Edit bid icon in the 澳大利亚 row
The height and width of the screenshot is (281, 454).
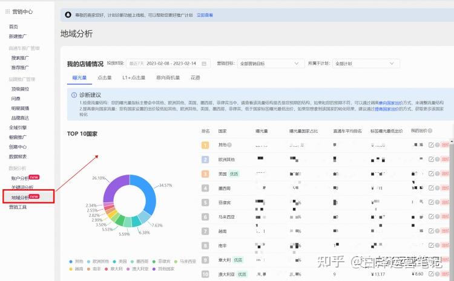[x=431, y=274]
